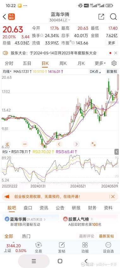Image resolution: width=120 pixels, height=268 pixels.
Task: Open 发帖 post icon in bottom bar
Action: (62, 248)
